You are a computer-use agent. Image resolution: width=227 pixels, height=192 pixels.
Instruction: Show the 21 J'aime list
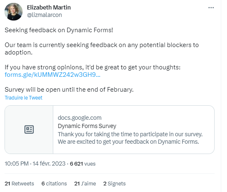pyautogui.click(x=85, y=184)
